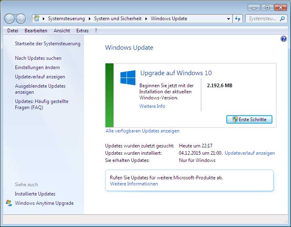Screen dimensions: 291x227
Task: Close the Windows Update window
Action: 280,8
